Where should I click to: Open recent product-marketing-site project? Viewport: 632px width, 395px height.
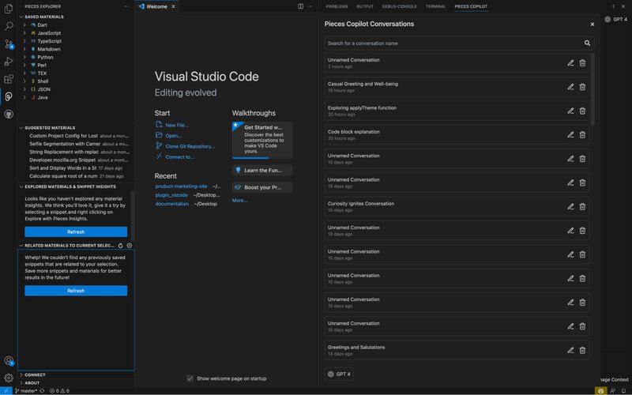tap(181, 186)
